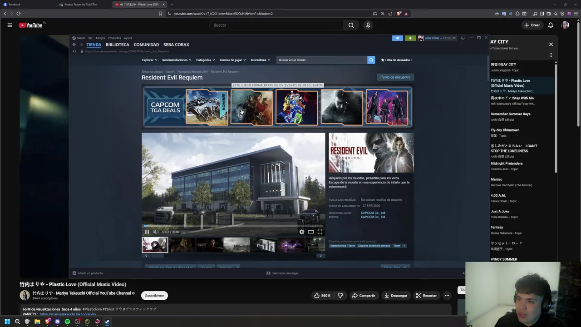This screenshot has width=581, height=327.
Task: Focus the YouTube Buscar search field
Action: click(276, 25)
